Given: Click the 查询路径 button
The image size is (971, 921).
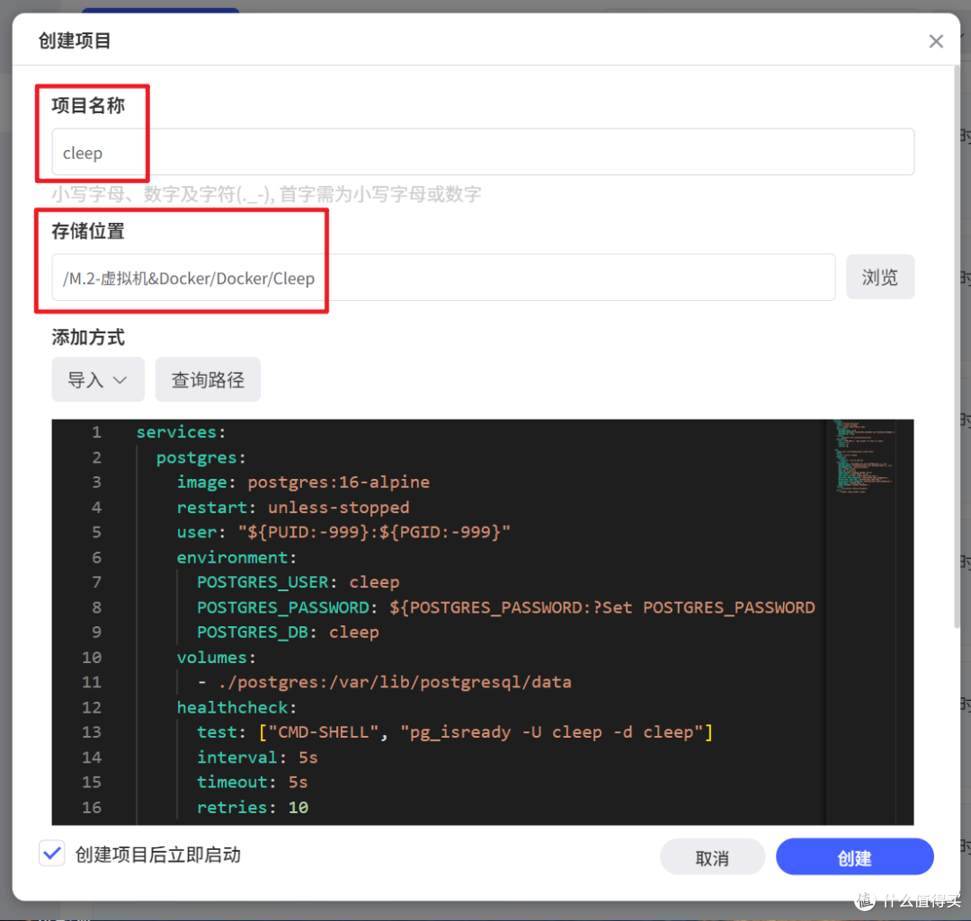Looking at the screenshot, I should [x=208, y=379].
